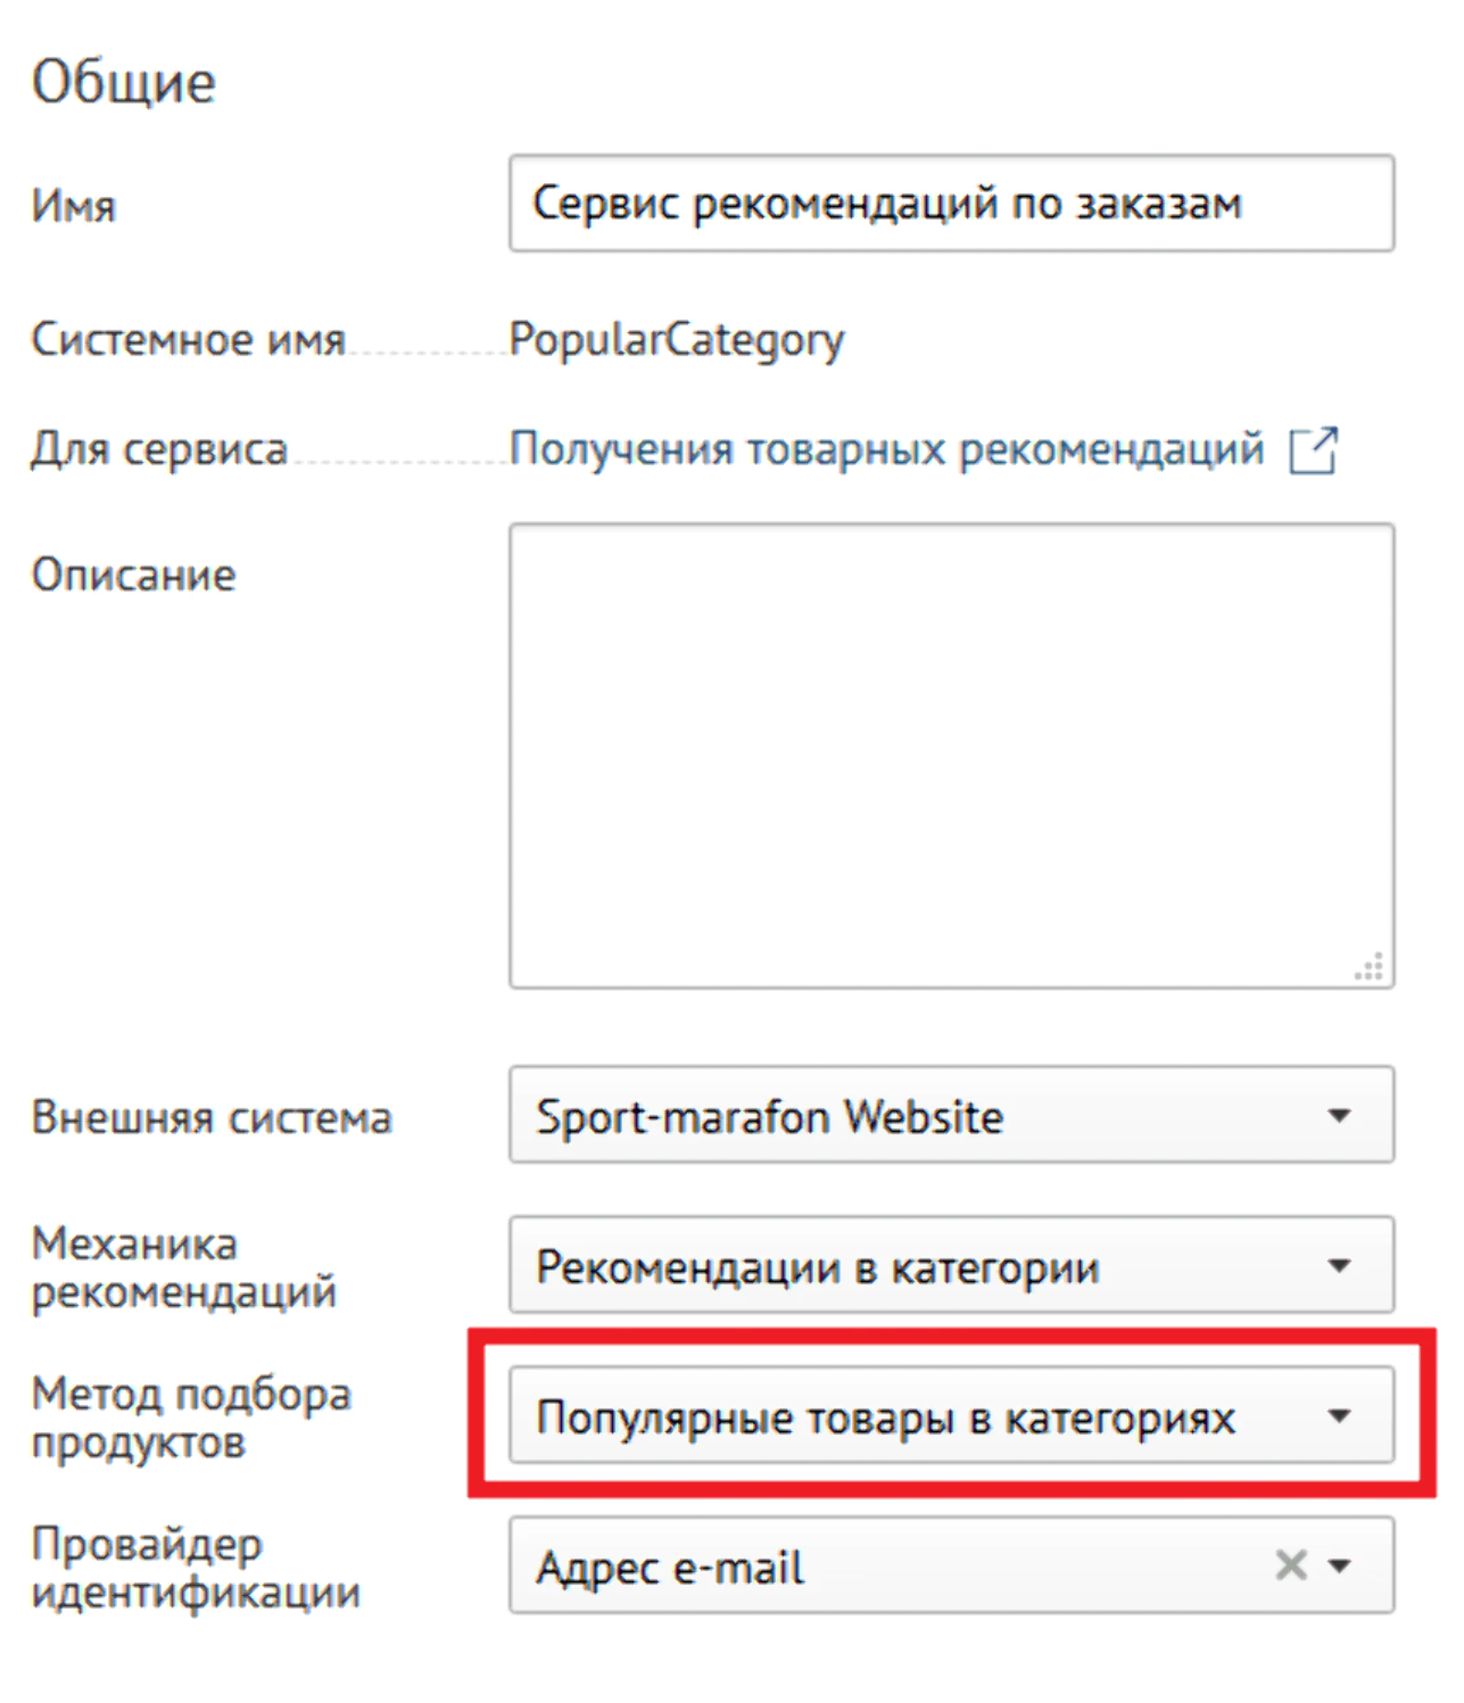Click the Механика рекомендаций label
This screenshot has height=1703, width=1464.
pos(184,1268)
